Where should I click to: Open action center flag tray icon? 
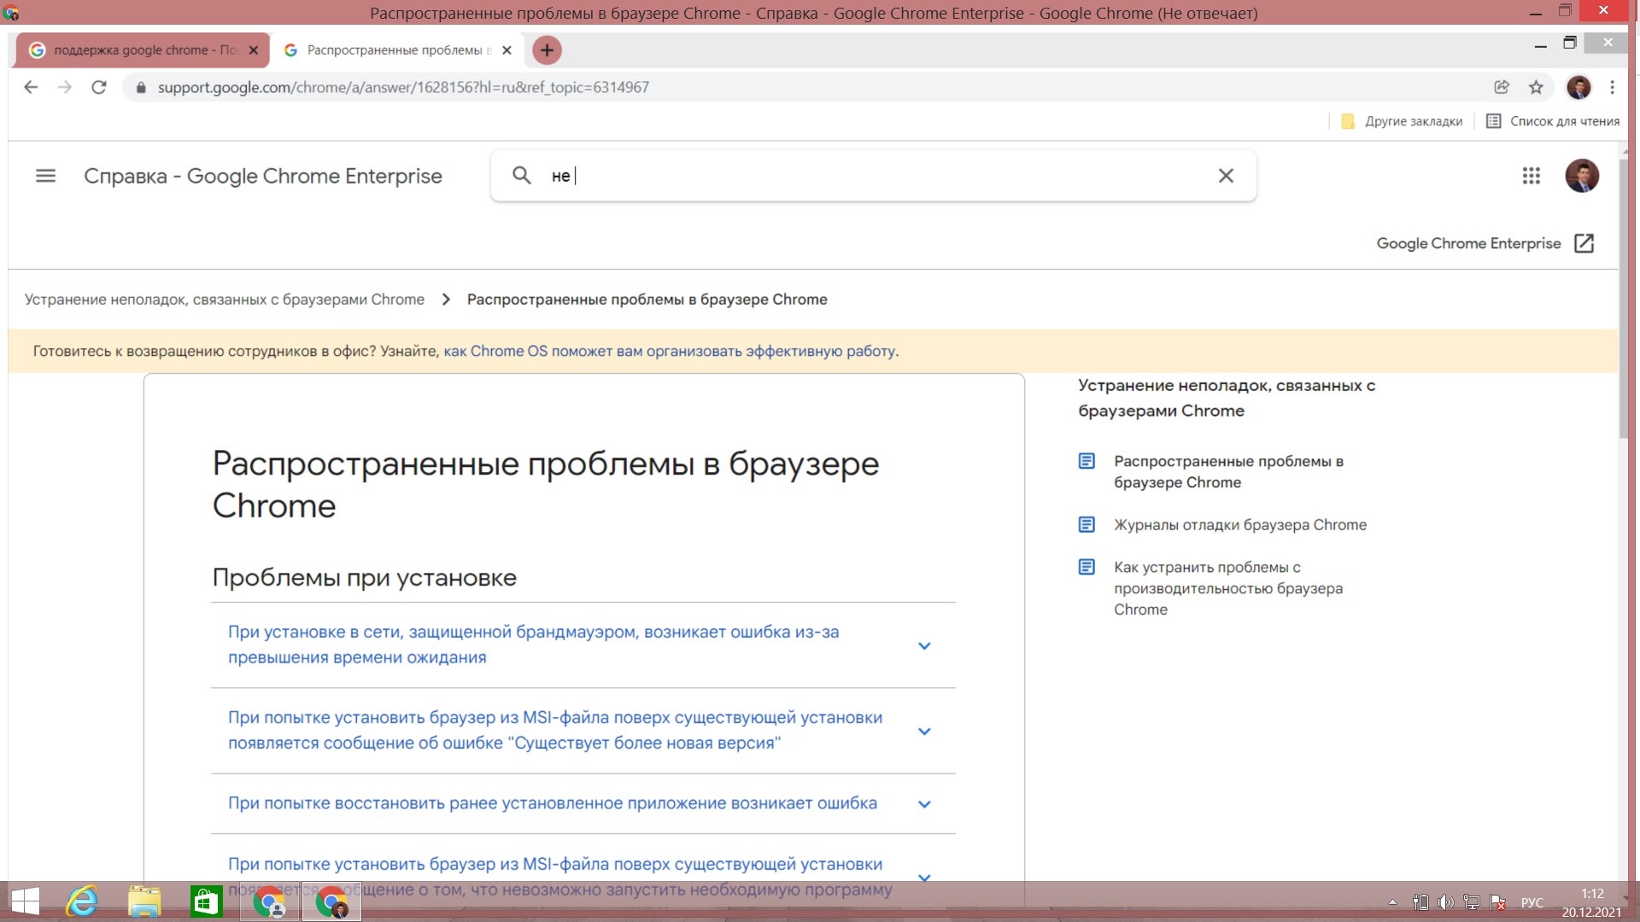[x=1497, y=902]
